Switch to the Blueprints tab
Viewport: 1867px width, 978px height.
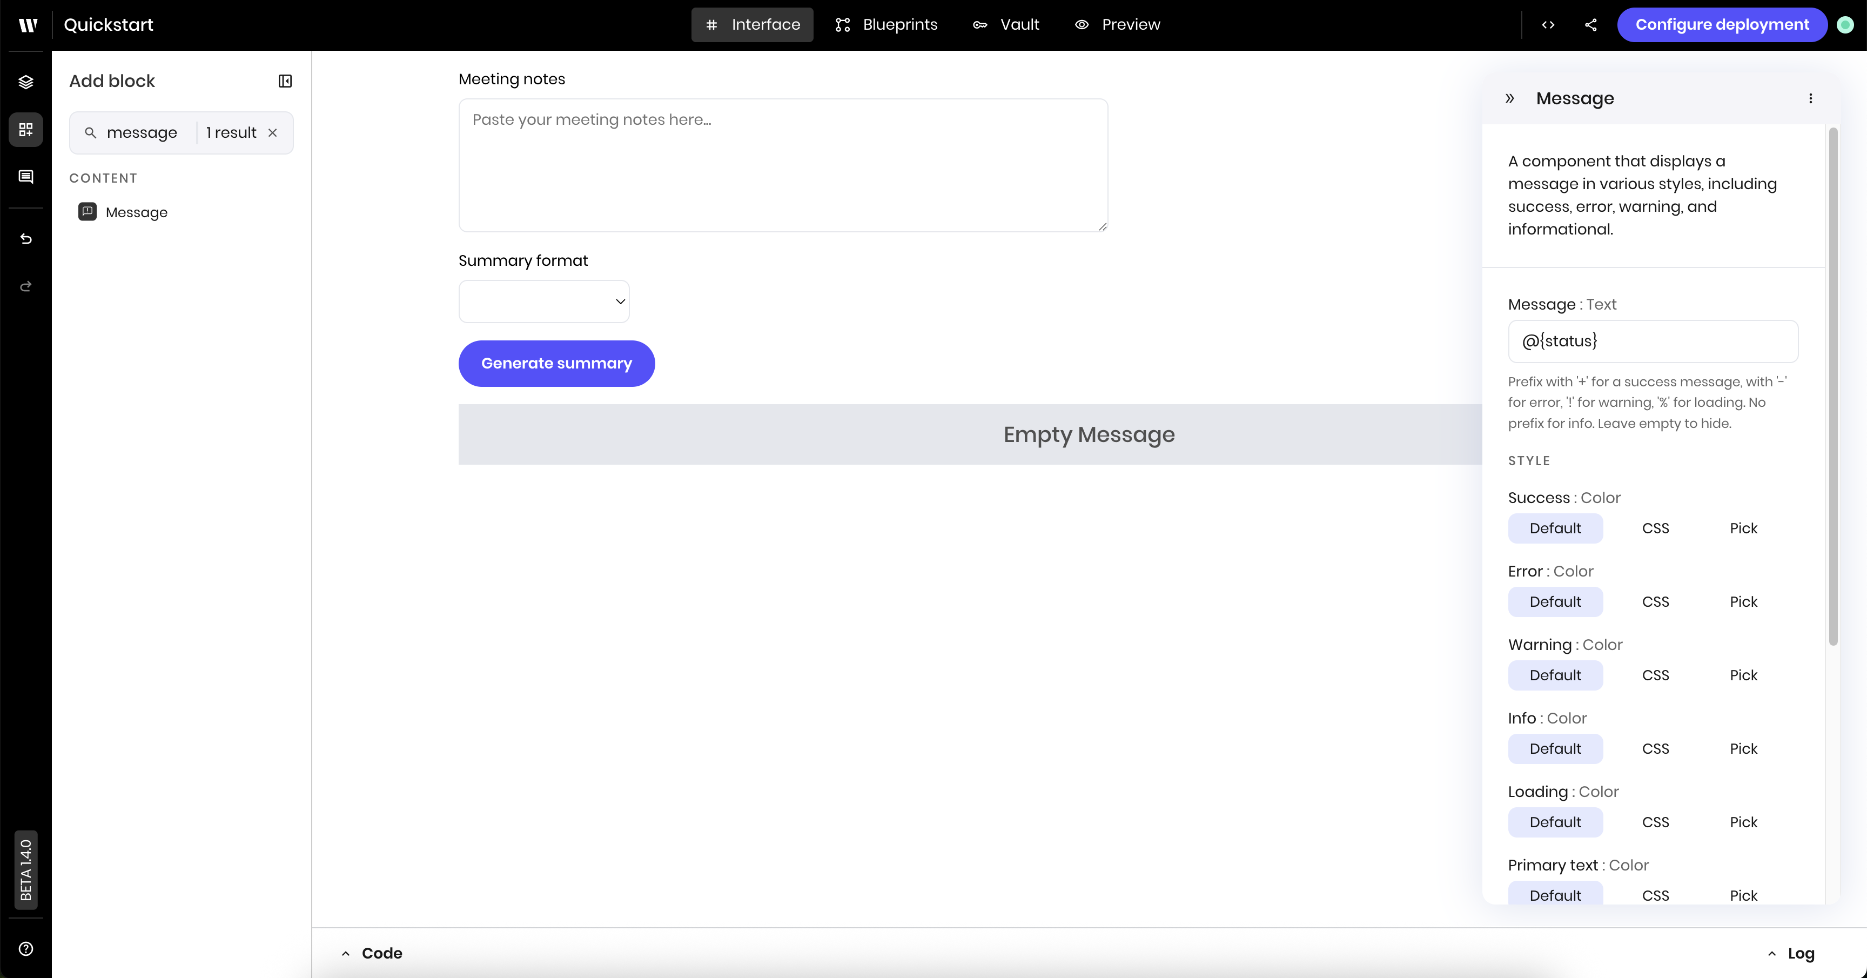(x=887, y=25)
